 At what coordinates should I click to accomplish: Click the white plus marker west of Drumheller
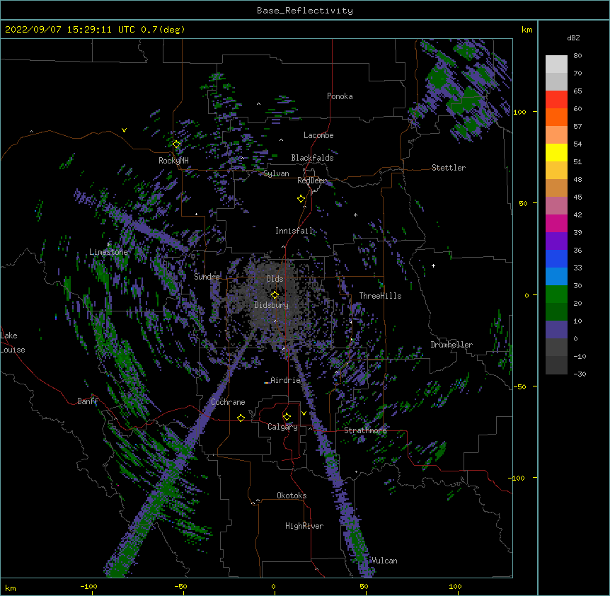click(433, 265)
